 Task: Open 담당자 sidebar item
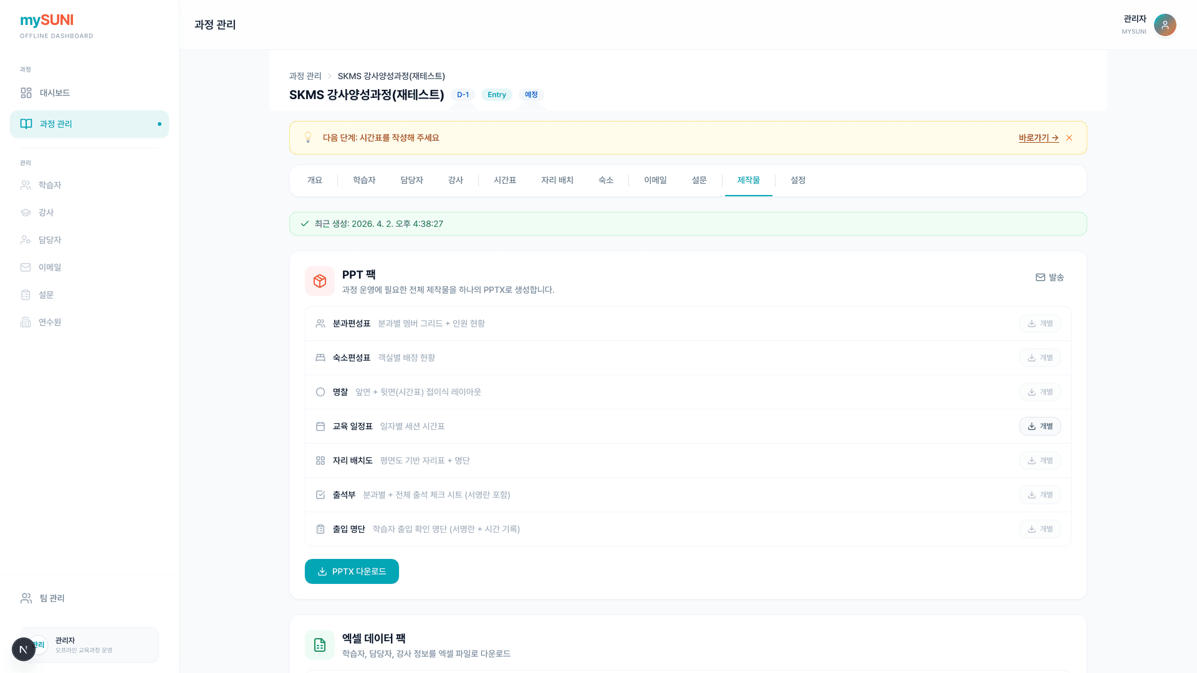[x=89, y=240]
